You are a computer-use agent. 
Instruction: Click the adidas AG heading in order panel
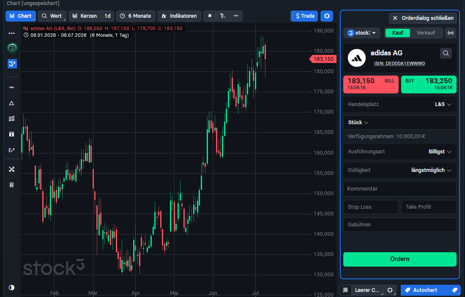point(386,53)
